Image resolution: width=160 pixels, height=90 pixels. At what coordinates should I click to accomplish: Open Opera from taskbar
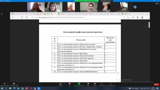click(x=30, y=88)
